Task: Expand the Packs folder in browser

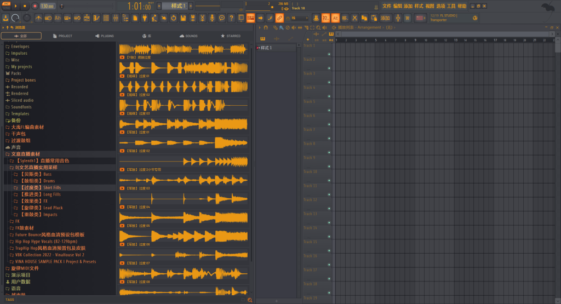Action: click(13, 73)
